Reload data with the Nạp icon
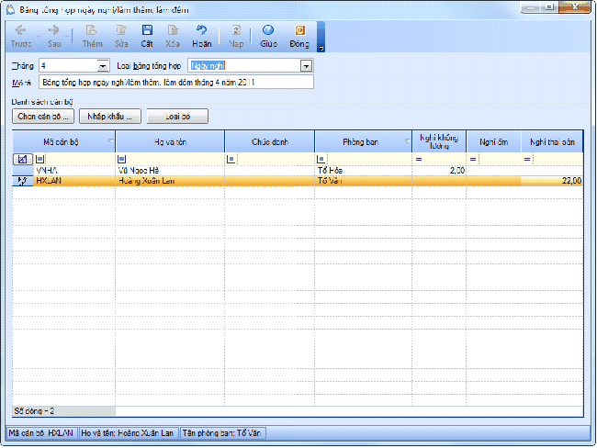Screen dimensions: 597x448 tap(236, 36)
